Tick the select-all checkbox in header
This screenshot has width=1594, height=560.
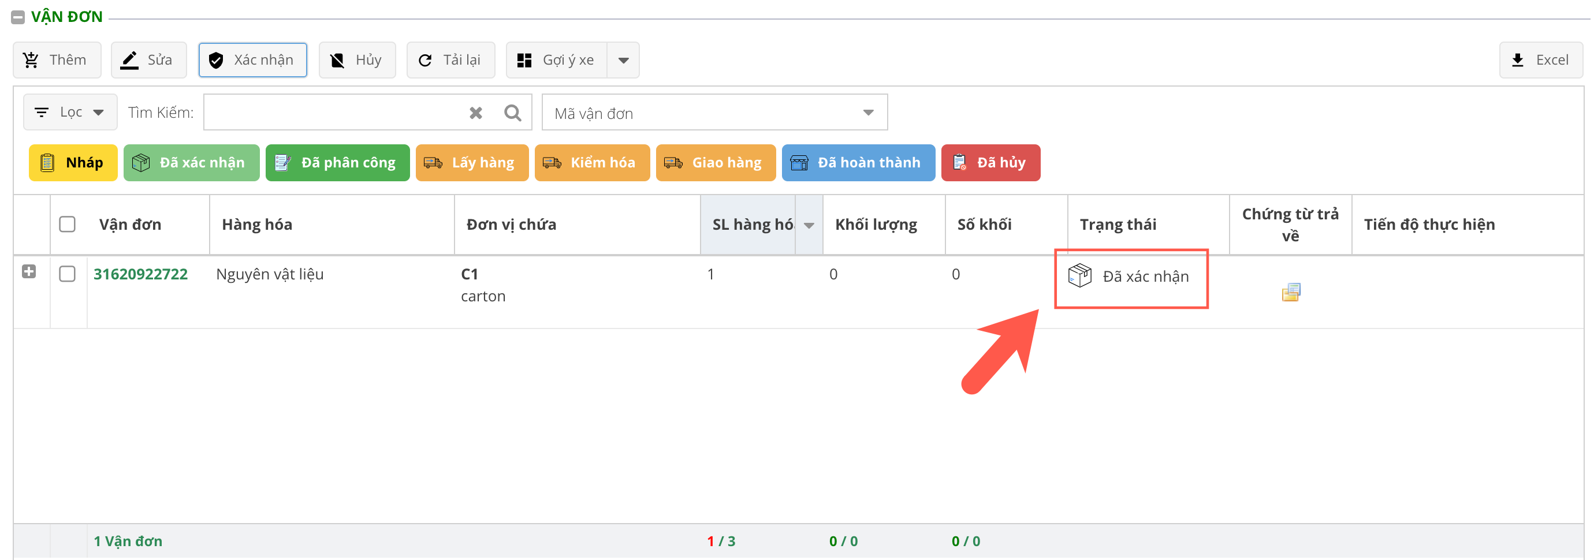coord(68,224)
